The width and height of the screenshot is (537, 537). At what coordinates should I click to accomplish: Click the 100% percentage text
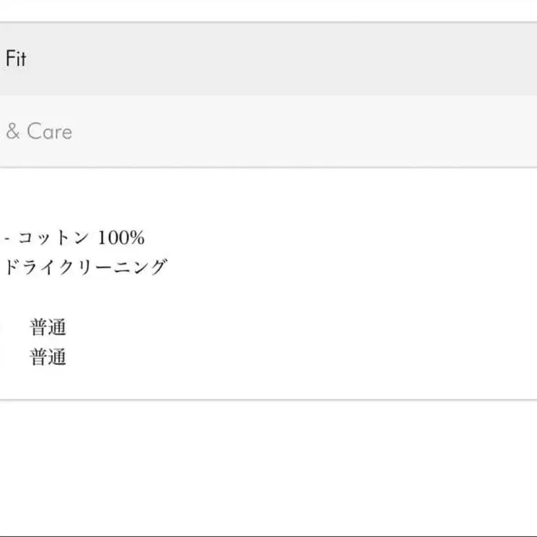(121, 238)
